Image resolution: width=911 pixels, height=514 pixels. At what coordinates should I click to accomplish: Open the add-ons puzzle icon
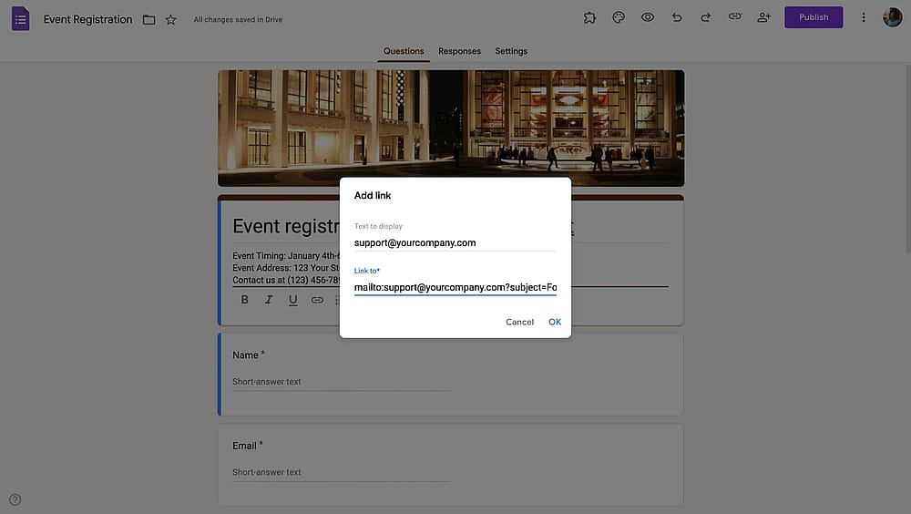click(589, 17)
